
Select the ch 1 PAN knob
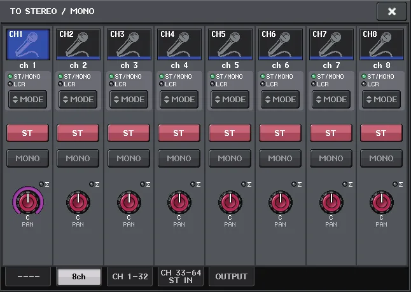tap(28, 202)
